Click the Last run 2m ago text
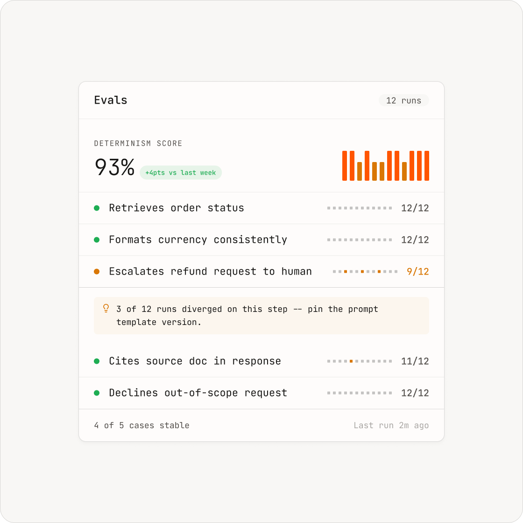Screen dimensions: 523x523 (391, 425)
